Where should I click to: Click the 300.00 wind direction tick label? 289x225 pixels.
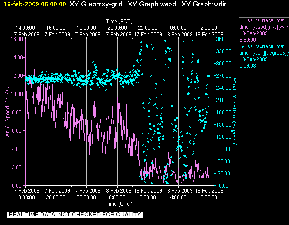tap(224, 63)
